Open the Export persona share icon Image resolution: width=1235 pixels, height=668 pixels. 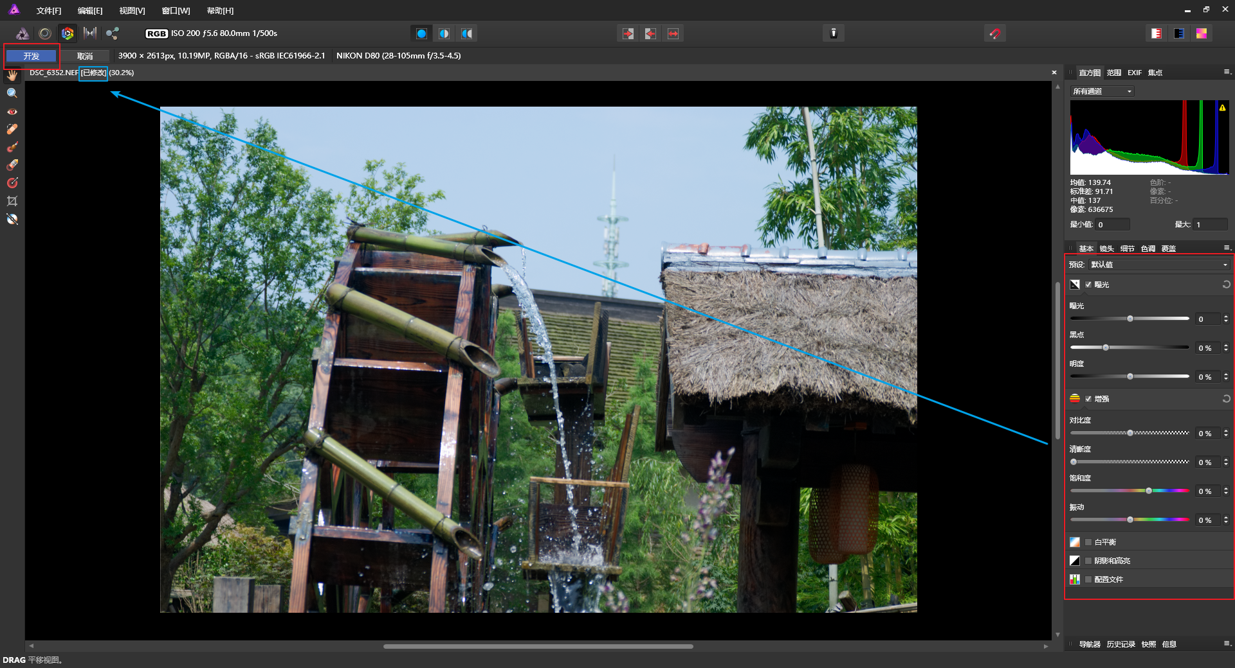pos(113,33)
